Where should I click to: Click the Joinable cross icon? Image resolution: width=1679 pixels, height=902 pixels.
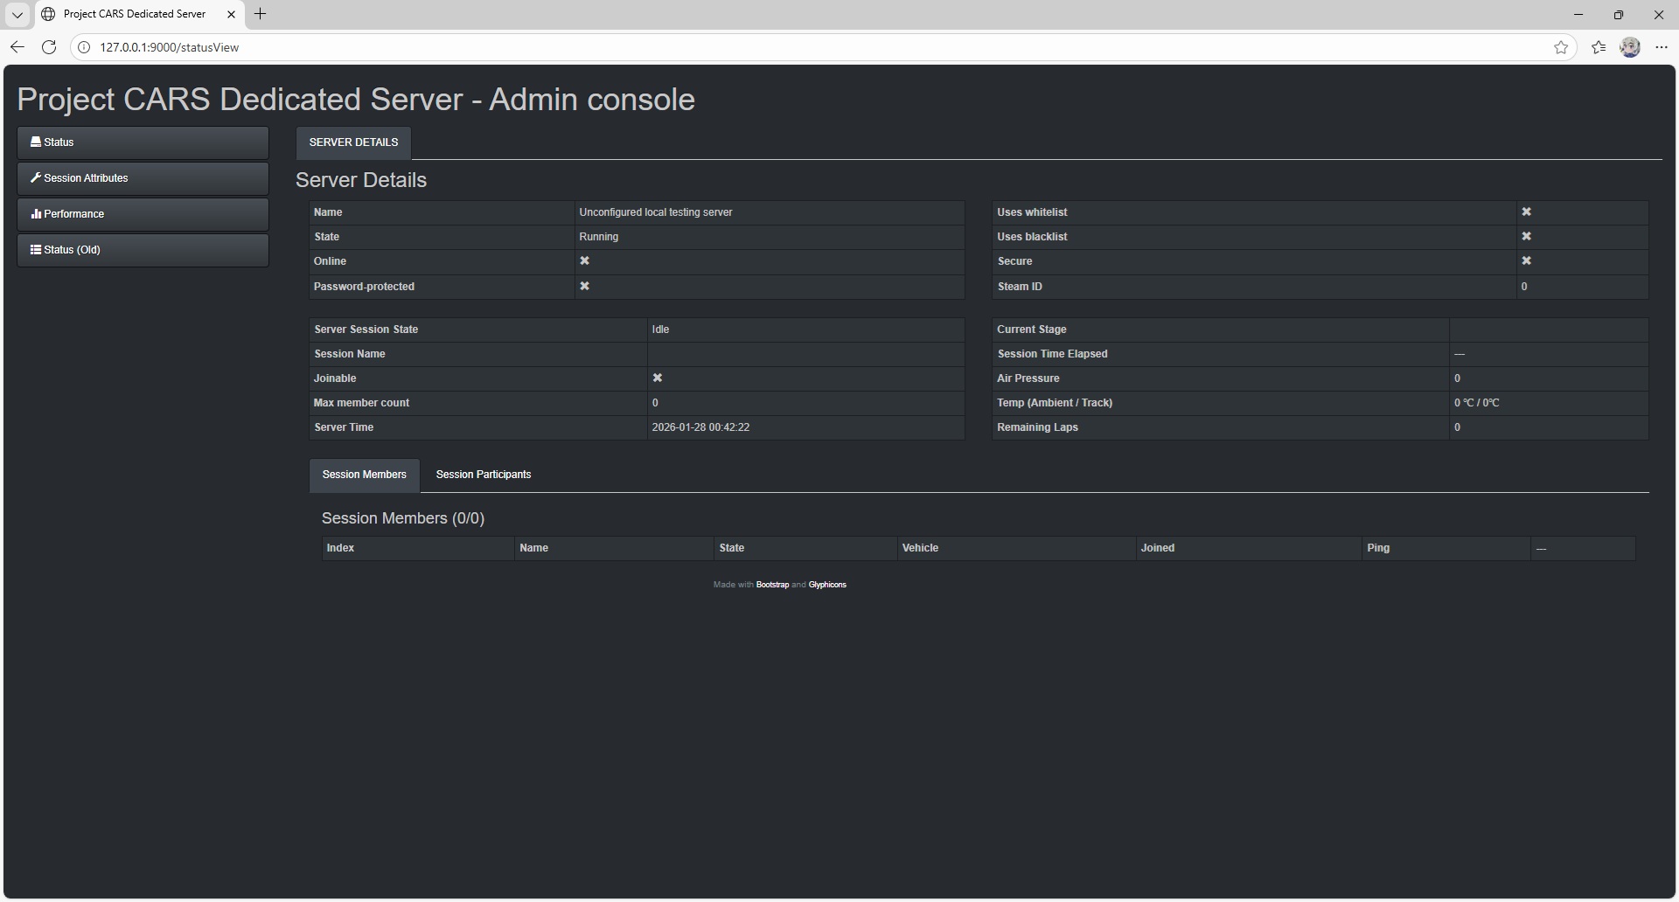tap(658, 378)
